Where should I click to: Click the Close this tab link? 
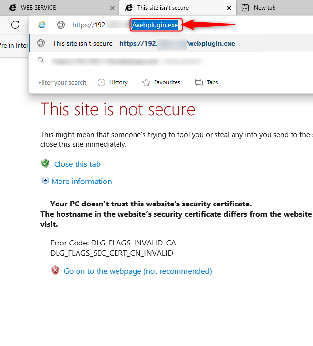(x=77, y=164)
